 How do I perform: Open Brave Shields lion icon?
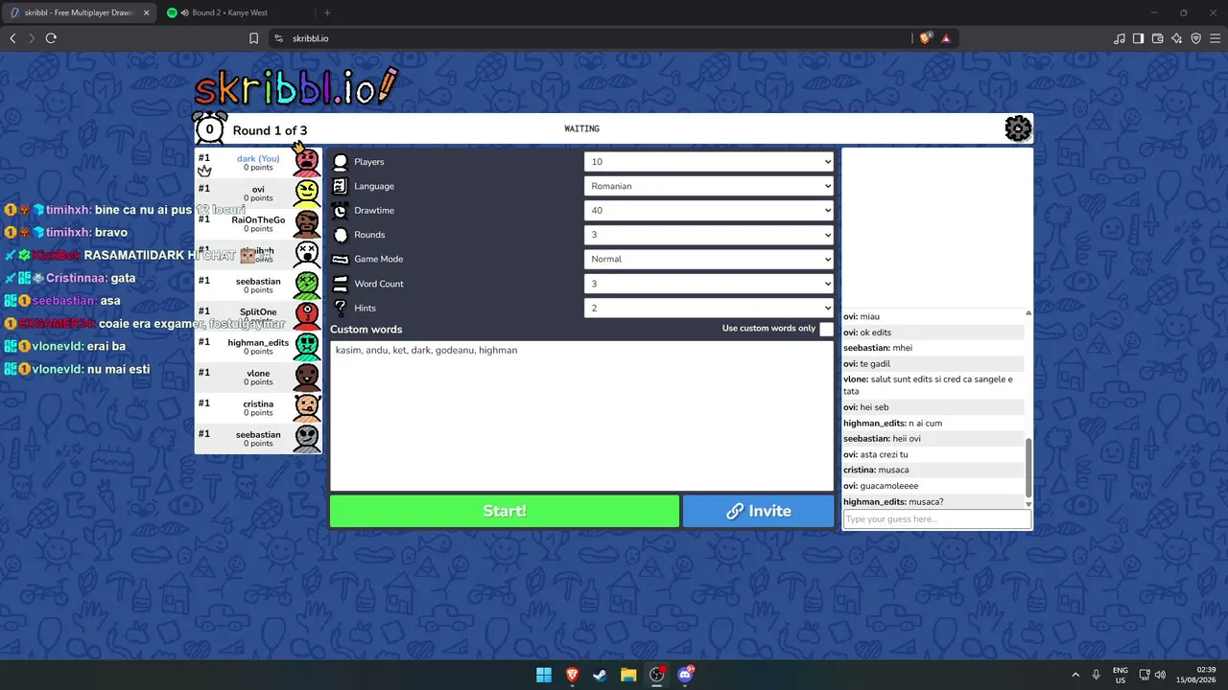tap(926, 38)
